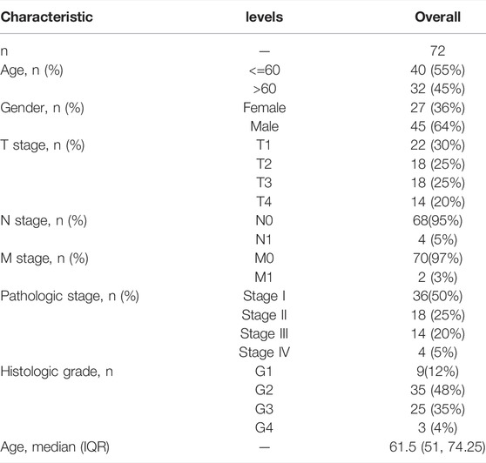Click the Age, n (%) row label

31,70
